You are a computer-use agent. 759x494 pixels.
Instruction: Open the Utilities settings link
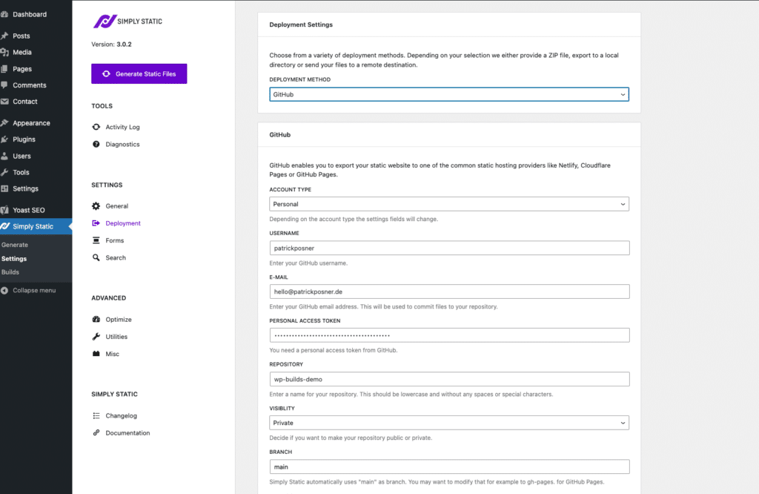pyautogui.click(x=116, y=337)
